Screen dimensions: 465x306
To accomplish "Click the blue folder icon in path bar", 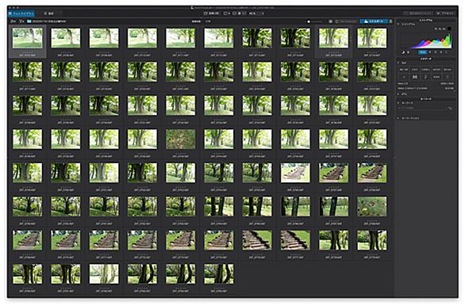I will click(x=29, y=21).
